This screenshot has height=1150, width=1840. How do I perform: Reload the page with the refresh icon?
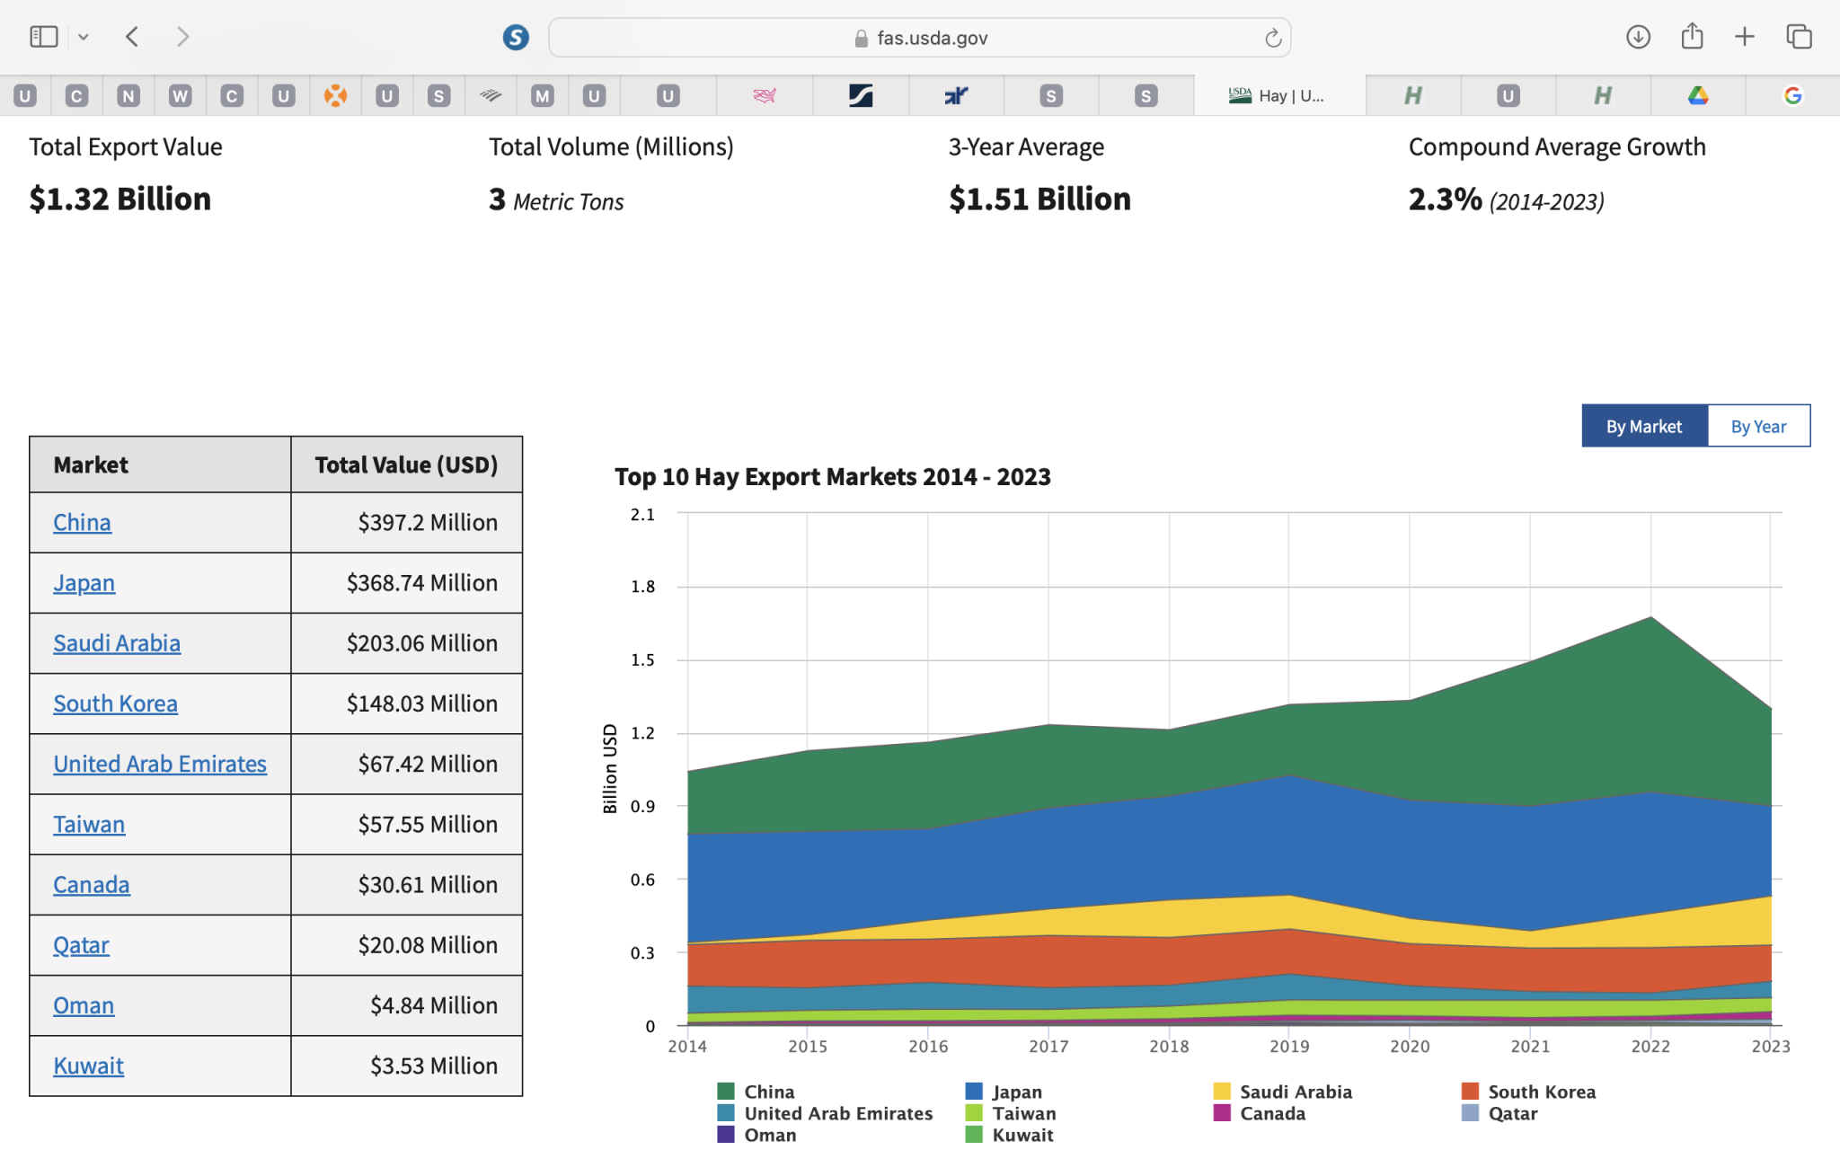pos(1272,38)
